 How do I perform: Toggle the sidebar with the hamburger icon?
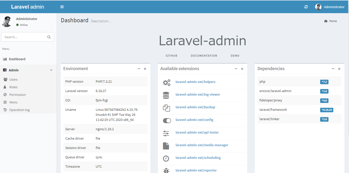point(62,7)
